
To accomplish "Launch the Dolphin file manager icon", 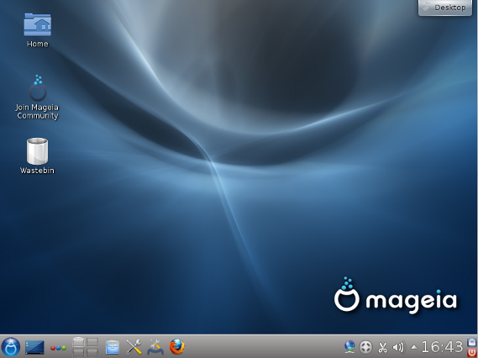I will click(x=113, y=347).
